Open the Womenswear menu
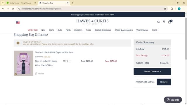Screen dimensions: 187x105 [142, 30]
